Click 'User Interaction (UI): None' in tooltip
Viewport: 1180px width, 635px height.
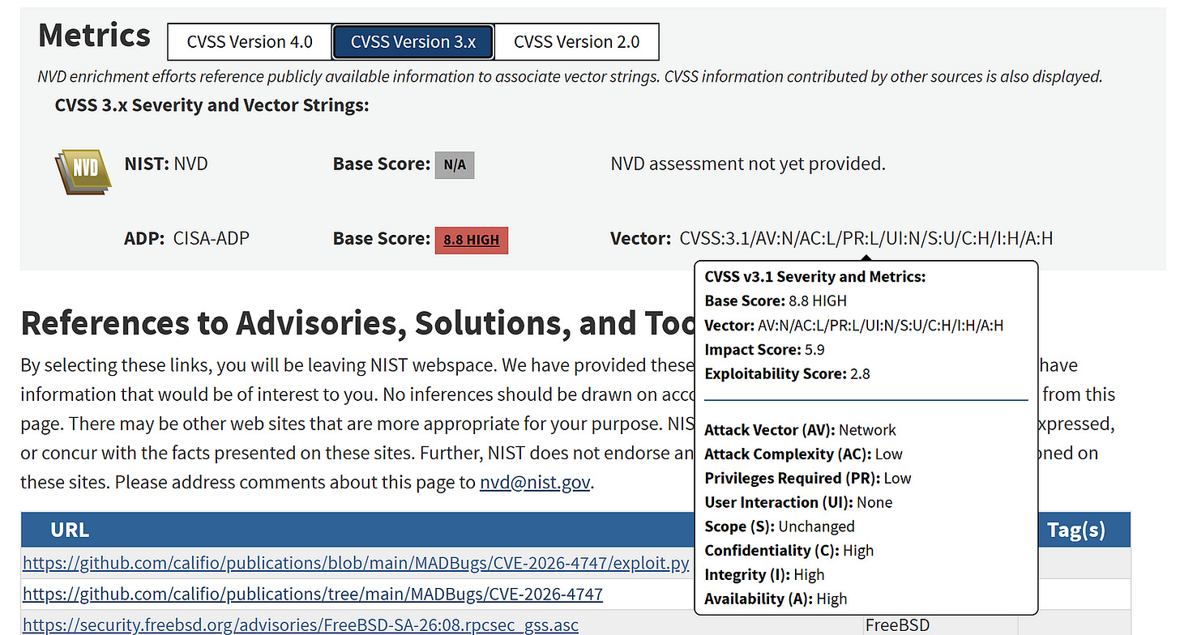point(798,502)
